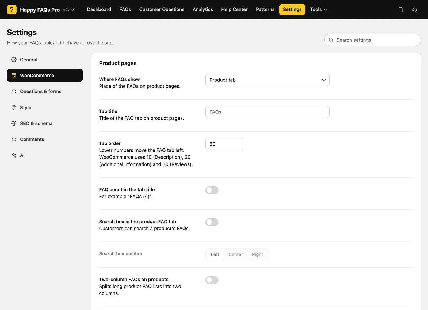Open the FAQs menu item
428x310 pixels.
125,10
